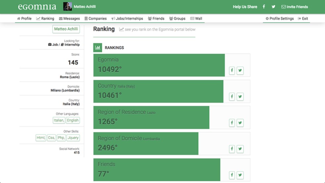Click the Facebook icon in the header

[x=264, y=7]
